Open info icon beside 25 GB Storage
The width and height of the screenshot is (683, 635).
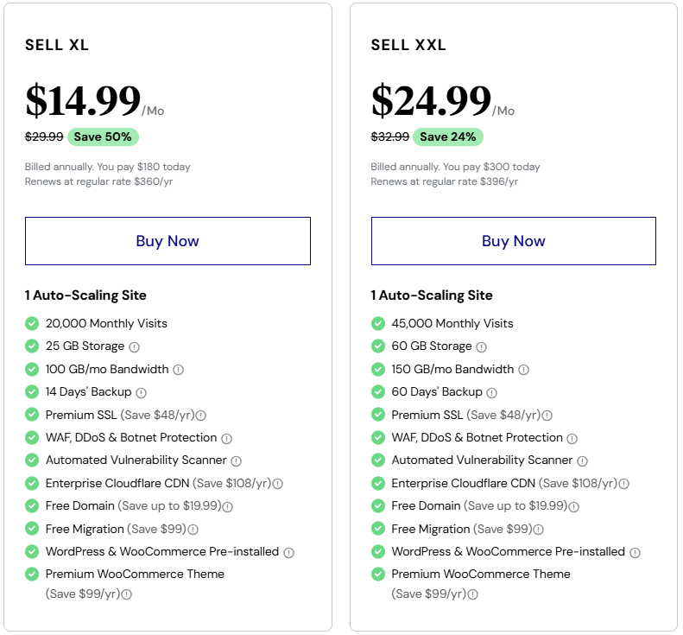click(x=135, y=347)
